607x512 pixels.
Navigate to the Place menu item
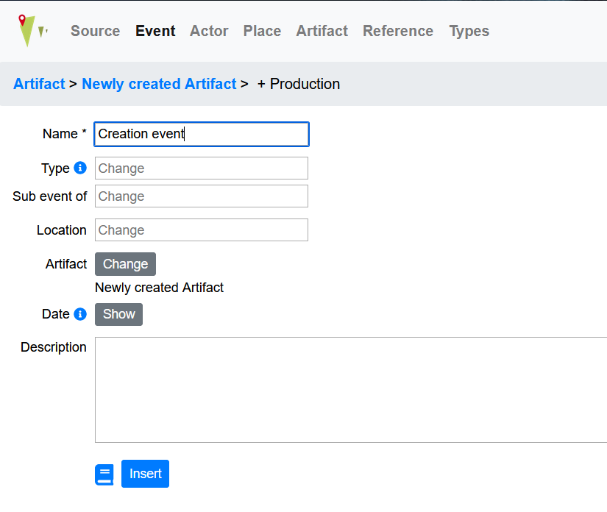[262, 31]
